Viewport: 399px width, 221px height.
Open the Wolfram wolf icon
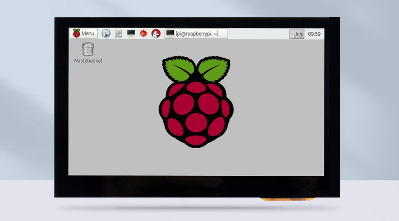click(156, 33)
